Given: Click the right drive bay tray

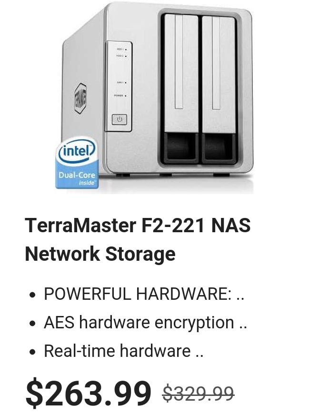Looking at the screenshot, I should pyautogui.click(x=219, y=89).
